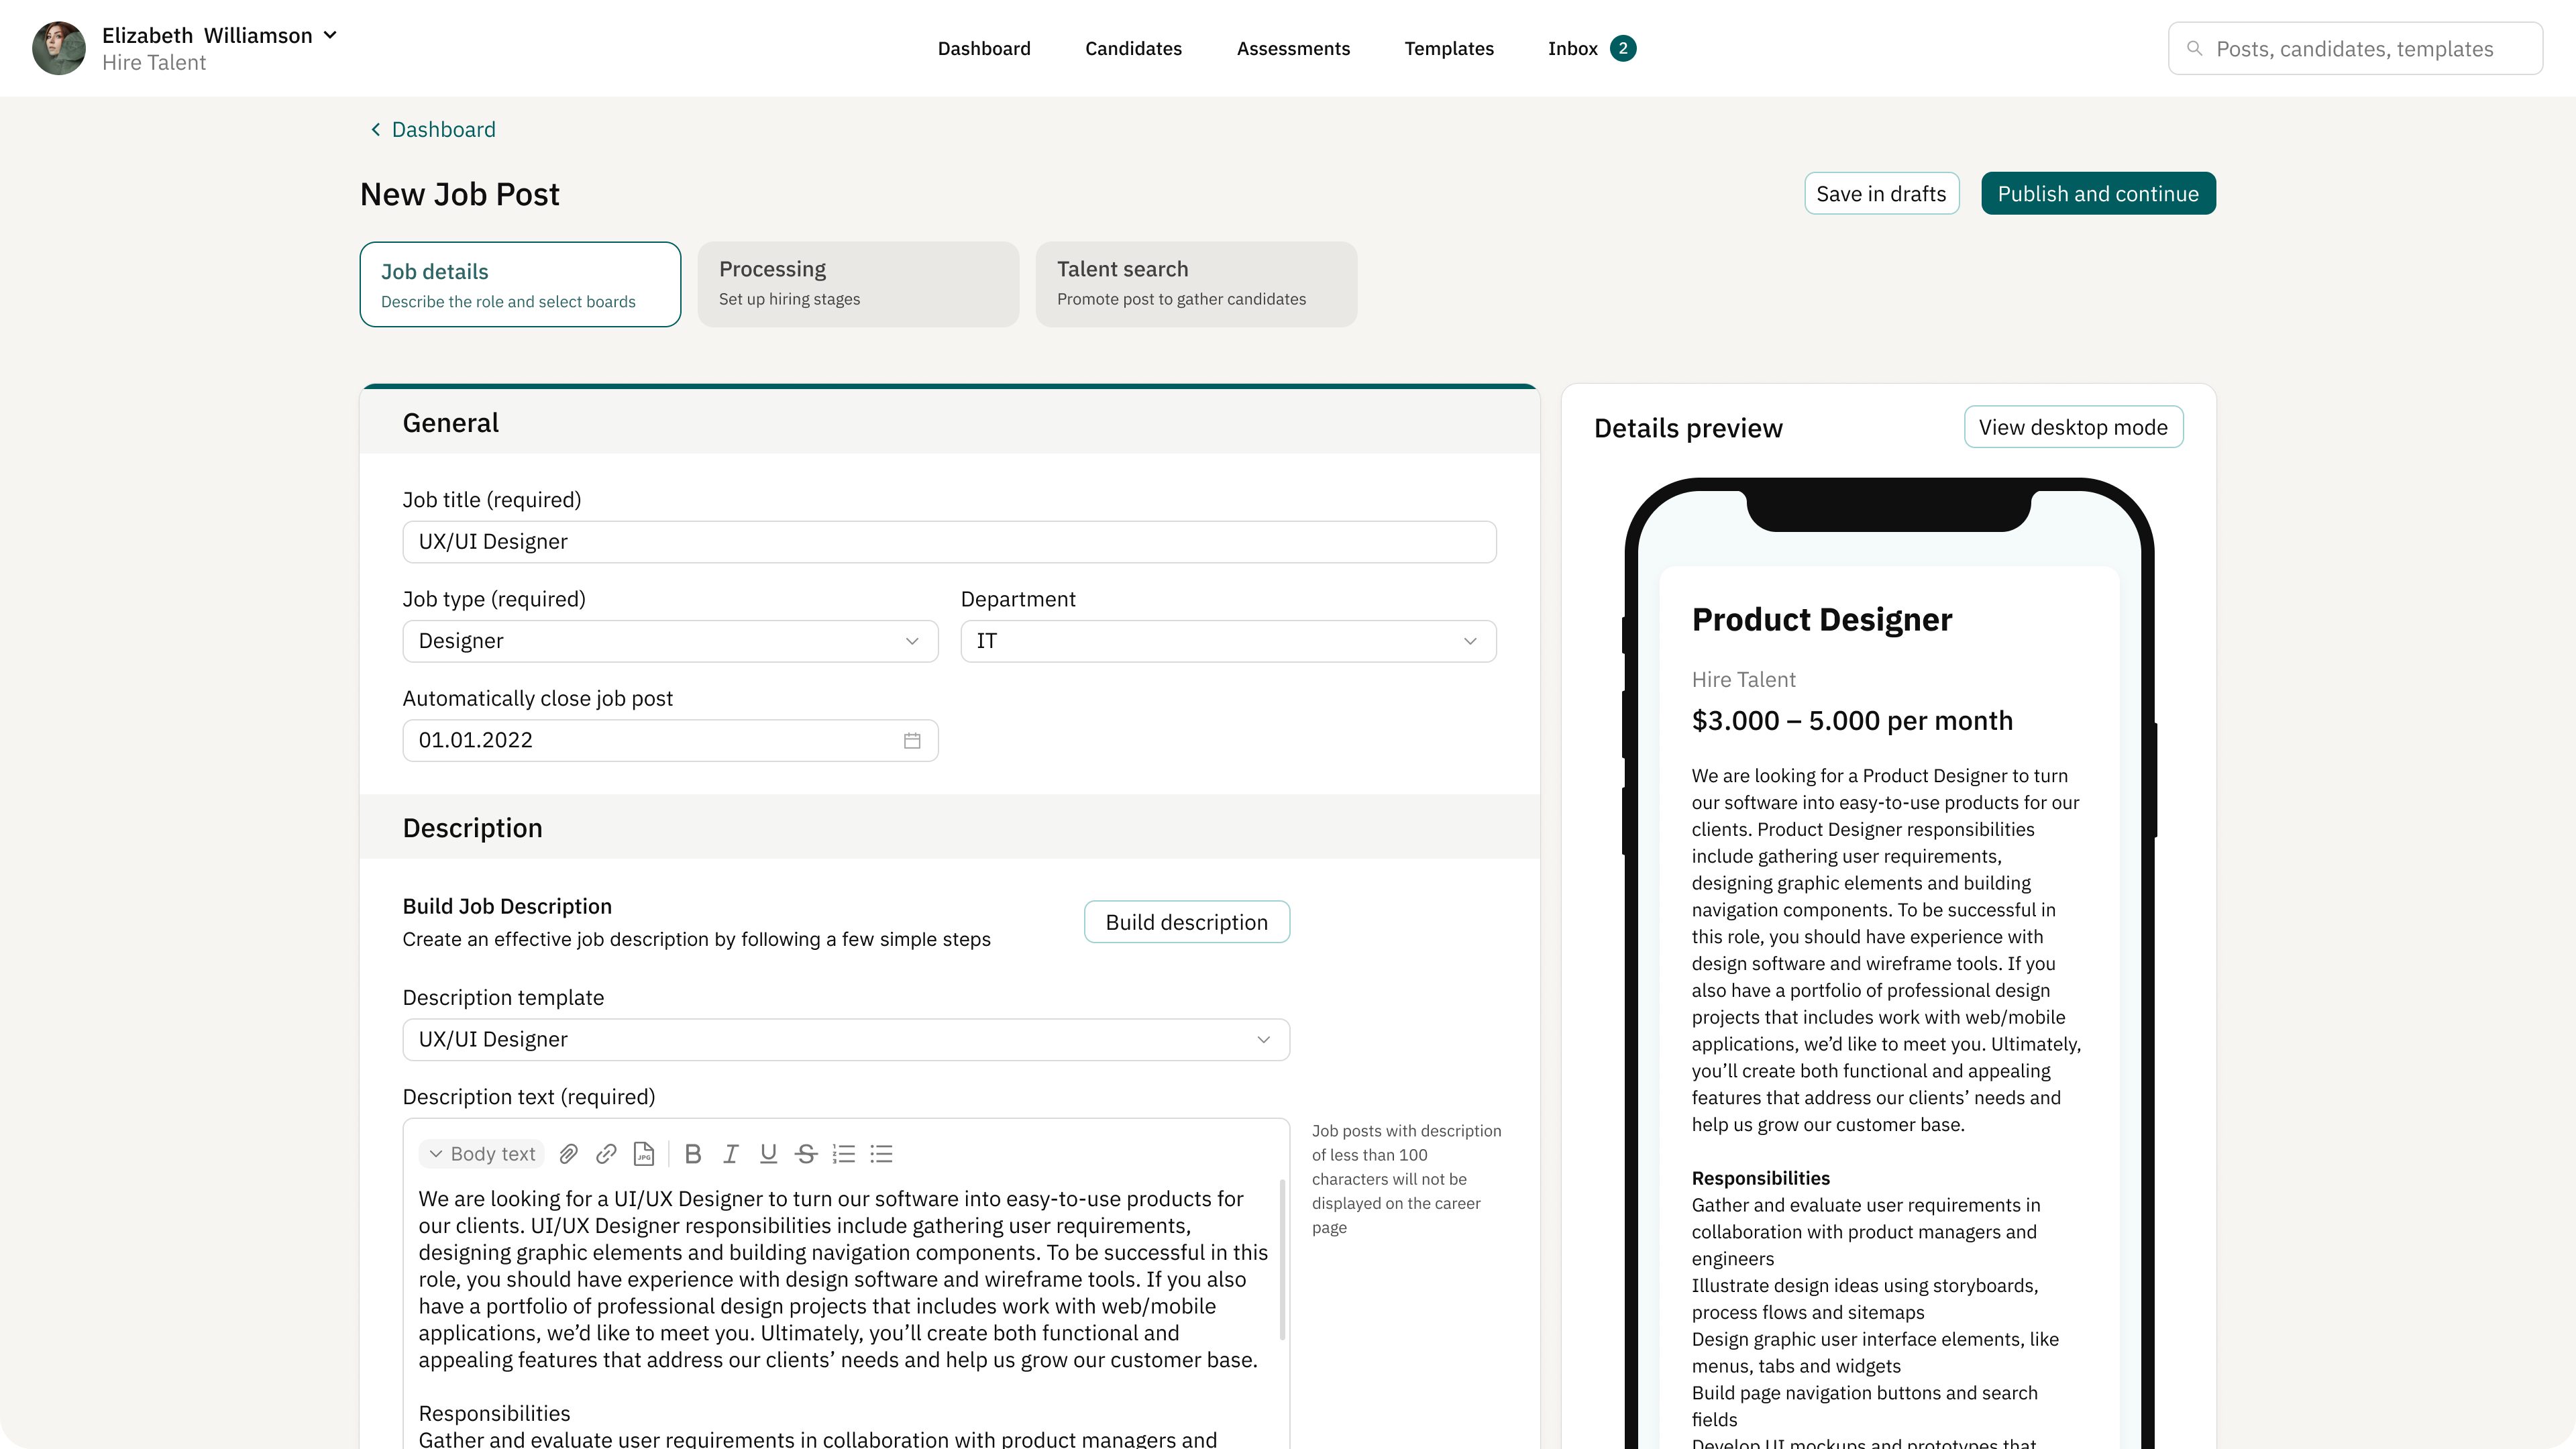Viewport: 2576px width, 1449px height.
Task: Click the Product Designer preview title
Action: click(1821, 619)
